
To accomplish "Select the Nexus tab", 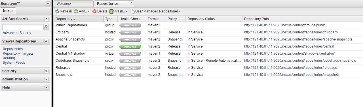I will pyautogui.click(x=8, y=11).
